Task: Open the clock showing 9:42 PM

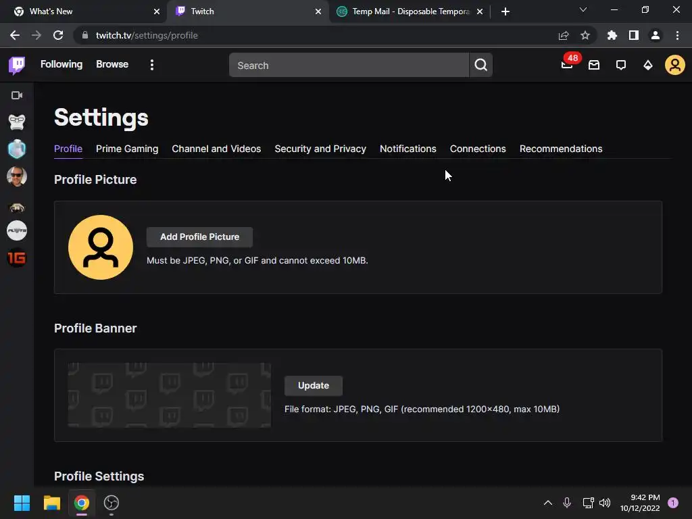Action: point(641,503)
